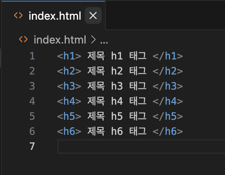225x175 pixels.
Task: Place cursor in closing </h2> tag
Action: (167, 71)
